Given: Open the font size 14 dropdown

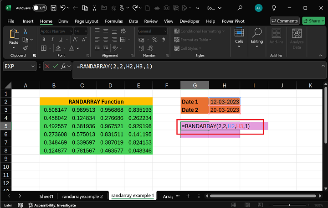Looking at the screenshot, I should tap(86, 31).
